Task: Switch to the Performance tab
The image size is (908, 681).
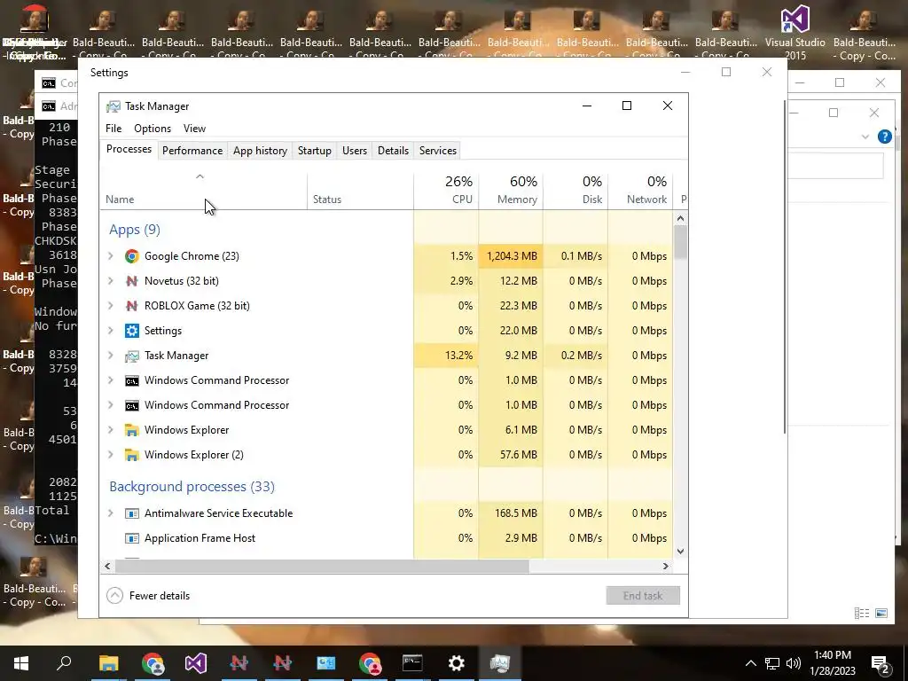Action: [x=192, y=151]
